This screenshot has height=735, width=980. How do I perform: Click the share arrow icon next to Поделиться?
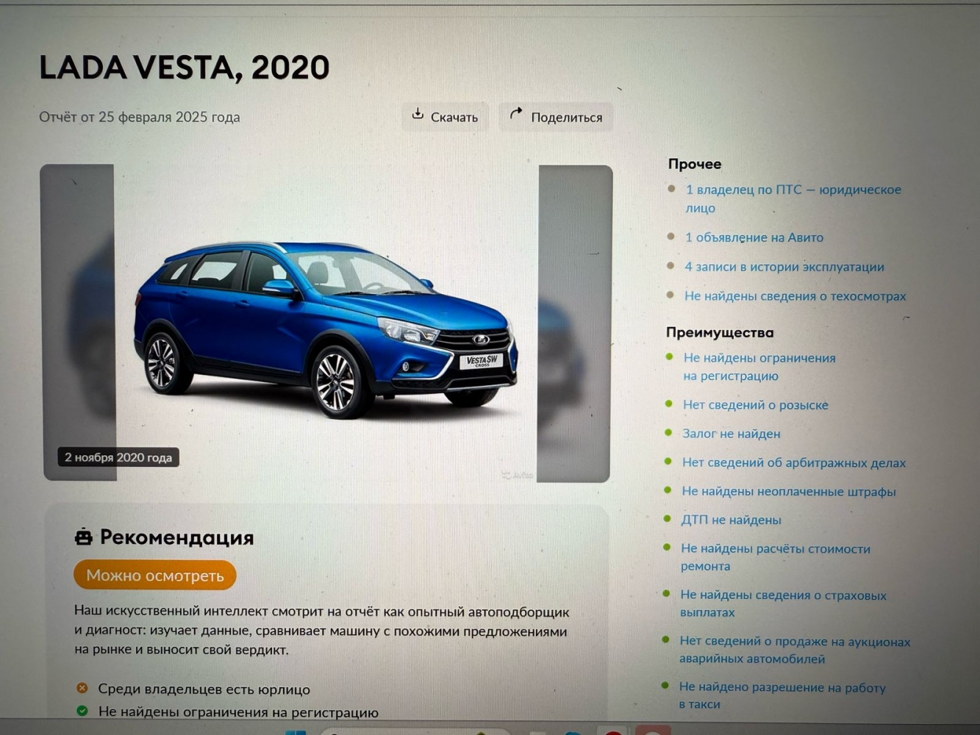tap(516, 113)
